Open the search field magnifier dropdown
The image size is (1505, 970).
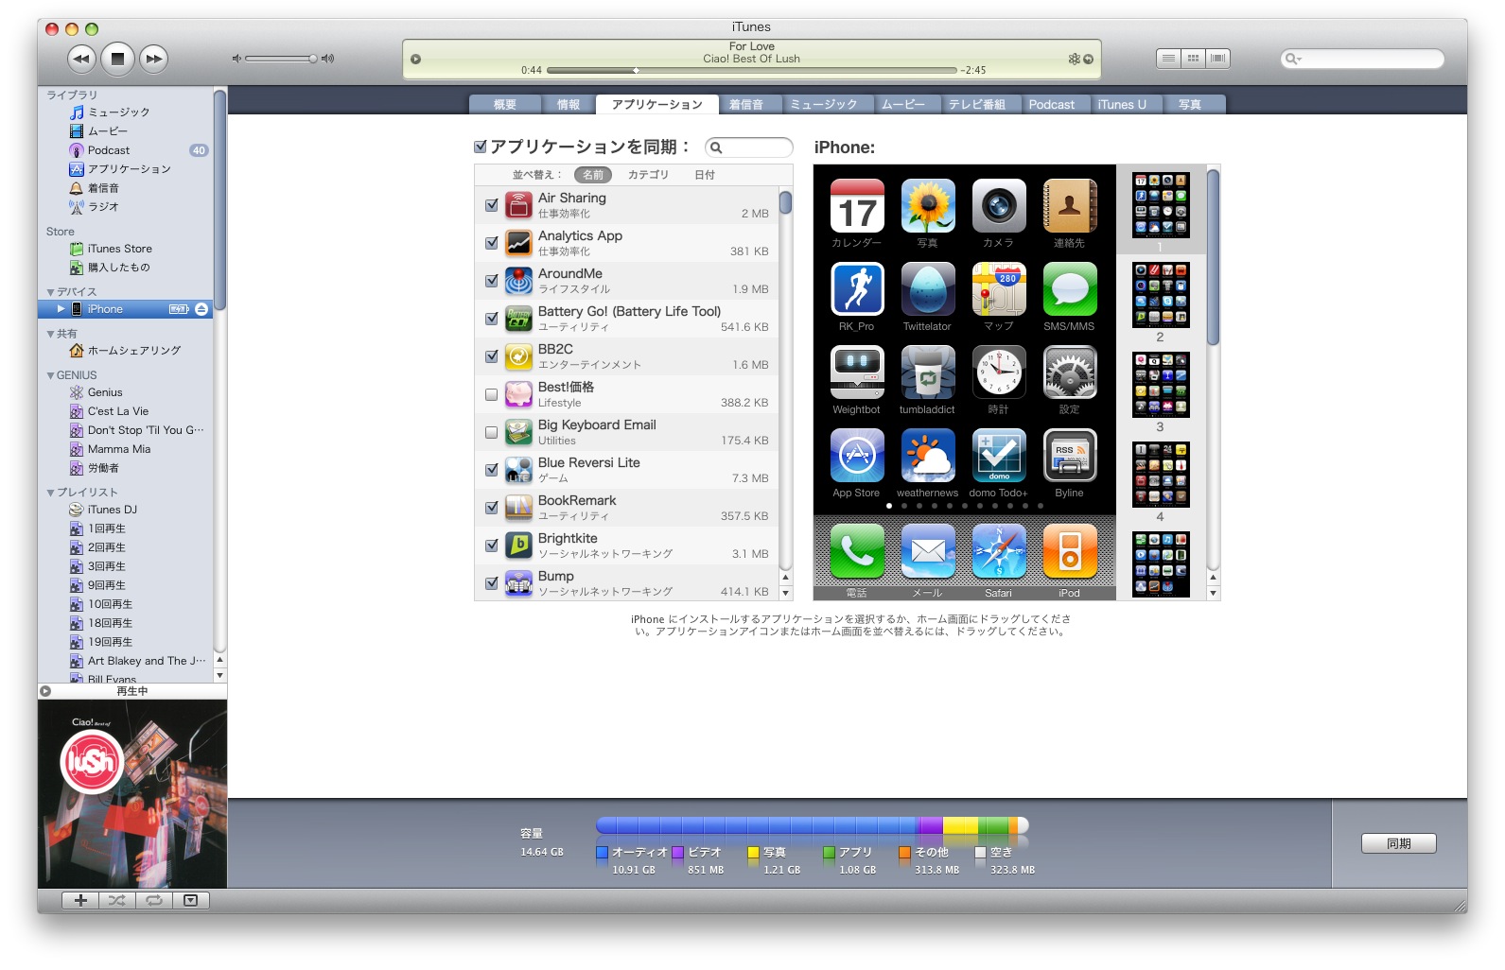pos(1292,59)
